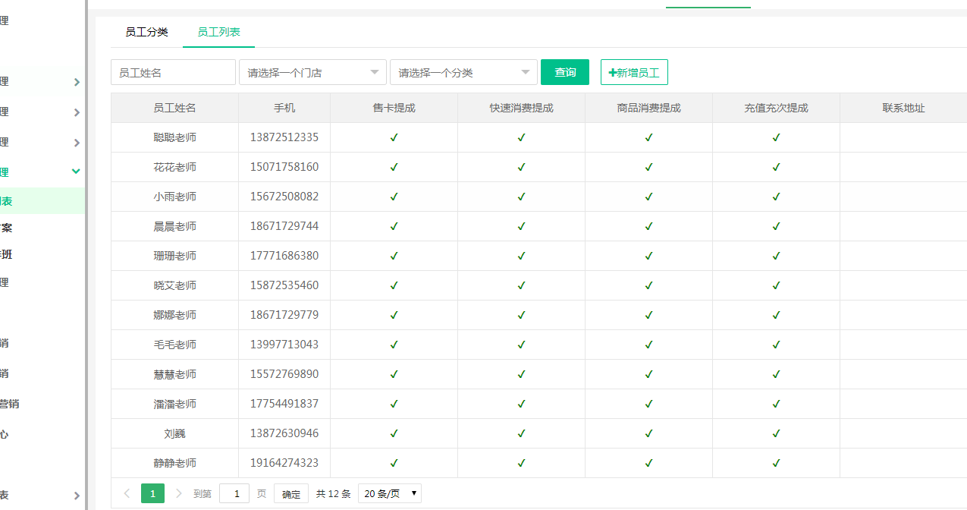The width and height of the screenshot is (967, 510).
Task: Click 充值充次提成 checkmark for 静静老师
Action: click(x=776, y=463)
